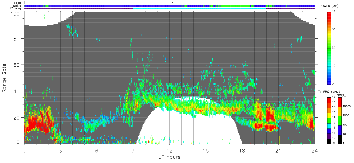Click the TX Freq row label
Image resolution: width=354 pixels, height=163 pixels.
coord(15,8)
